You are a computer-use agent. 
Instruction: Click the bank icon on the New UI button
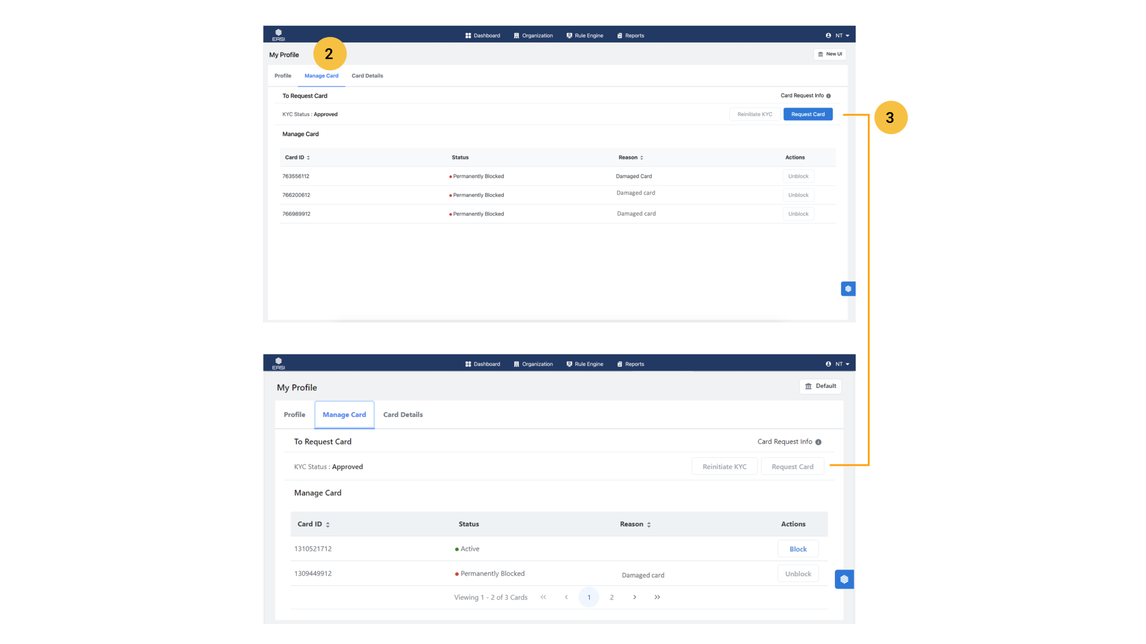pyautogui.click(x=820, y=54)
